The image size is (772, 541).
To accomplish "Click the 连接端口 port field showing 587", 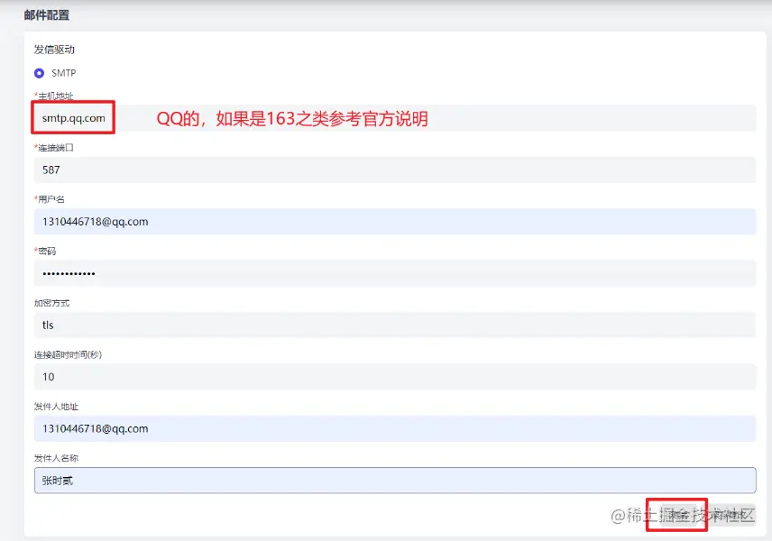I will 388,170.
